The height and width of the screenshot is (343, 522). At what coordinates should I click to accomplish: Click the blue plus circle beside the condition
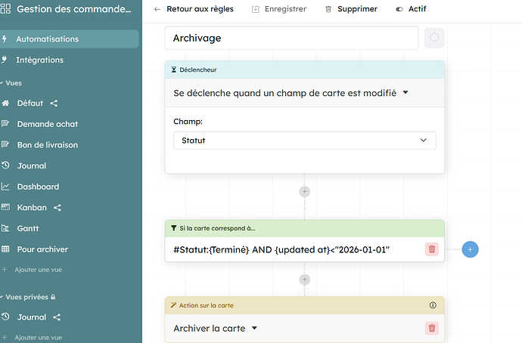pos(470,249)
